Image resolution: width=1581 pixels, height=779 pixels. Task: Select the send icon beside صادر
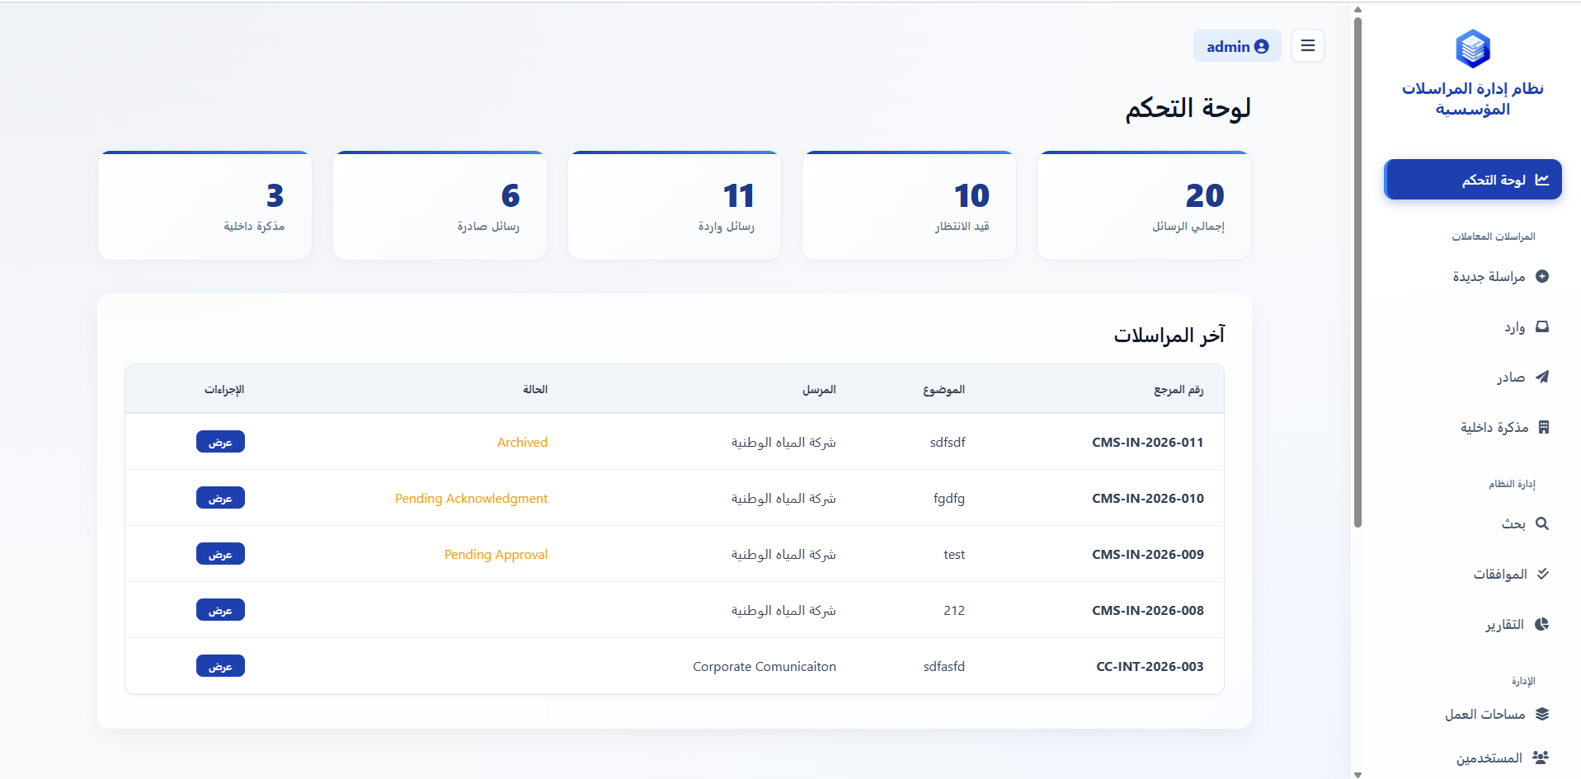point(1543,377)
